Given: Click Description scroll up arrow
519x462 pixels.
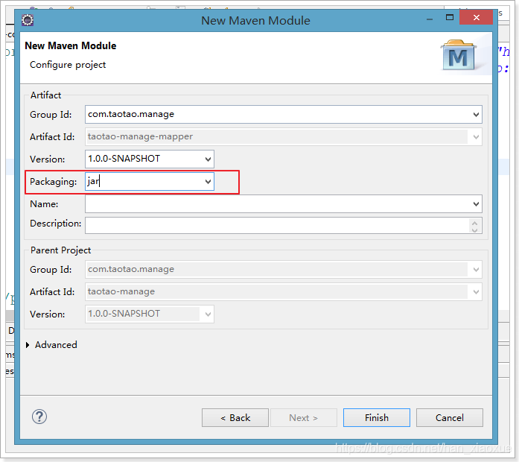Looking at the screenshot, I should pos(474,223).
